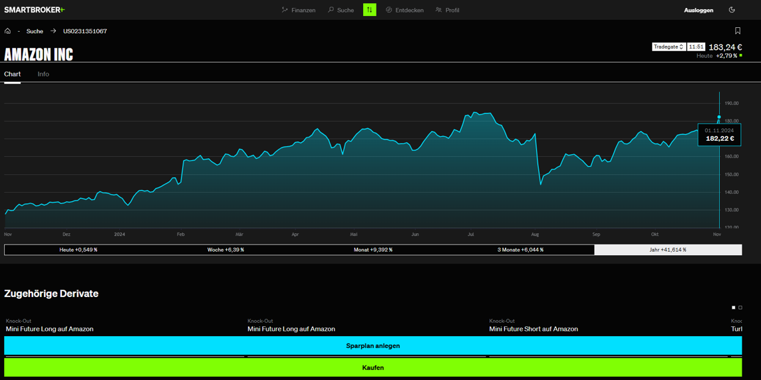Switch to the Chart tab
This screenshot has width=761, height=380.
(x=12, y=74)
